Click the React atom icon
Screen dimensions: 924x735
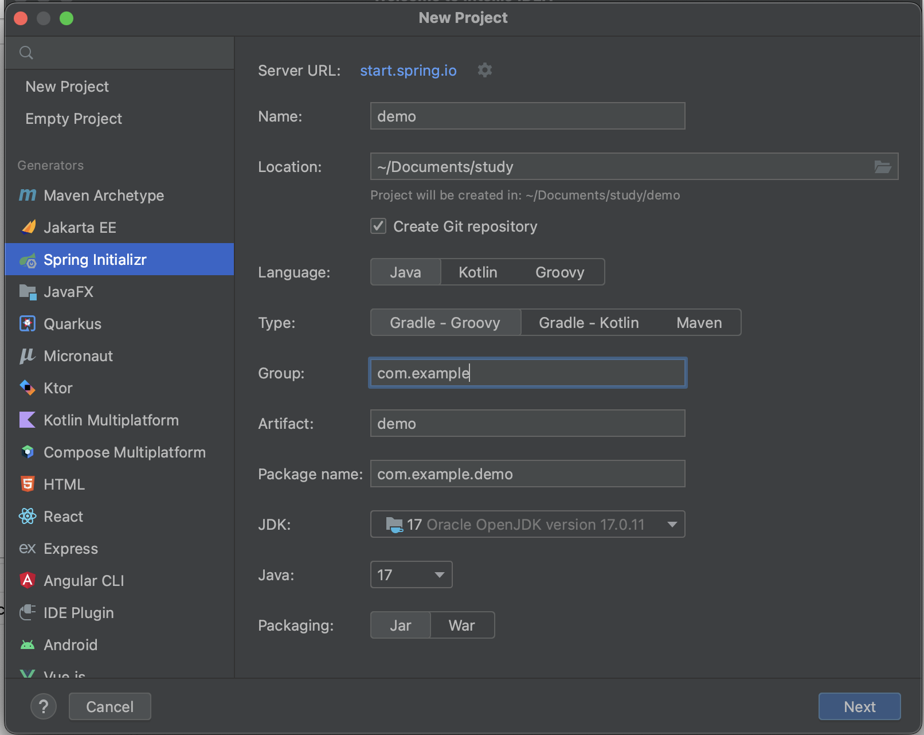tap(28, 517)
